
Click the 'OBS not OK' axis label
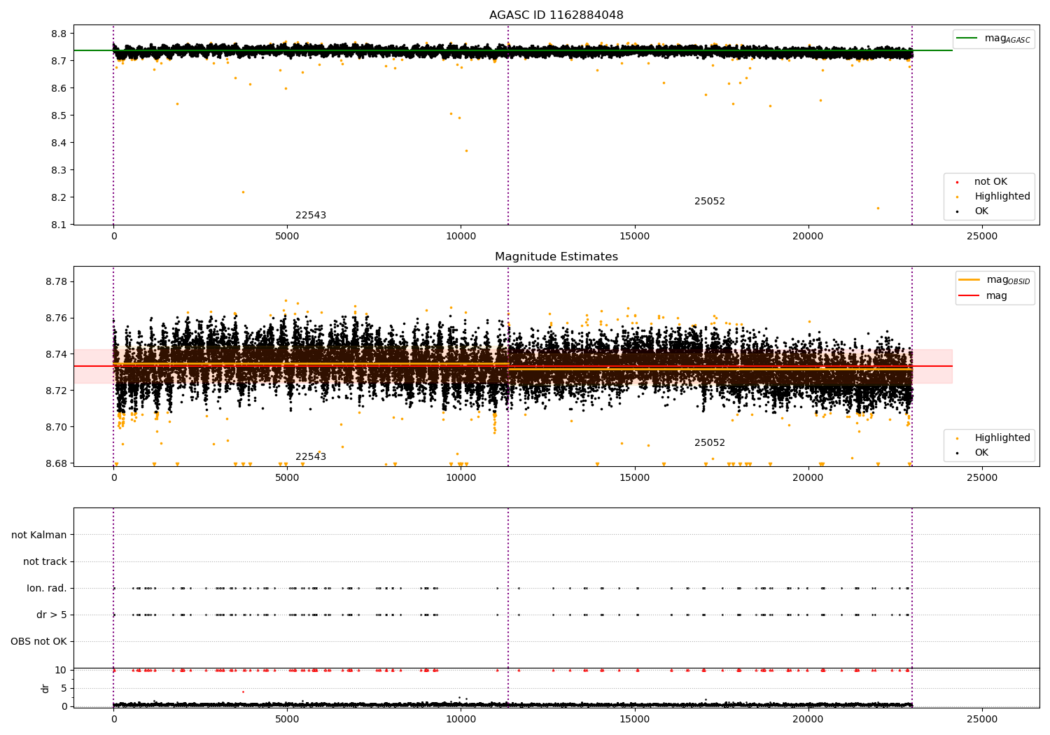(x=38, y=642)
